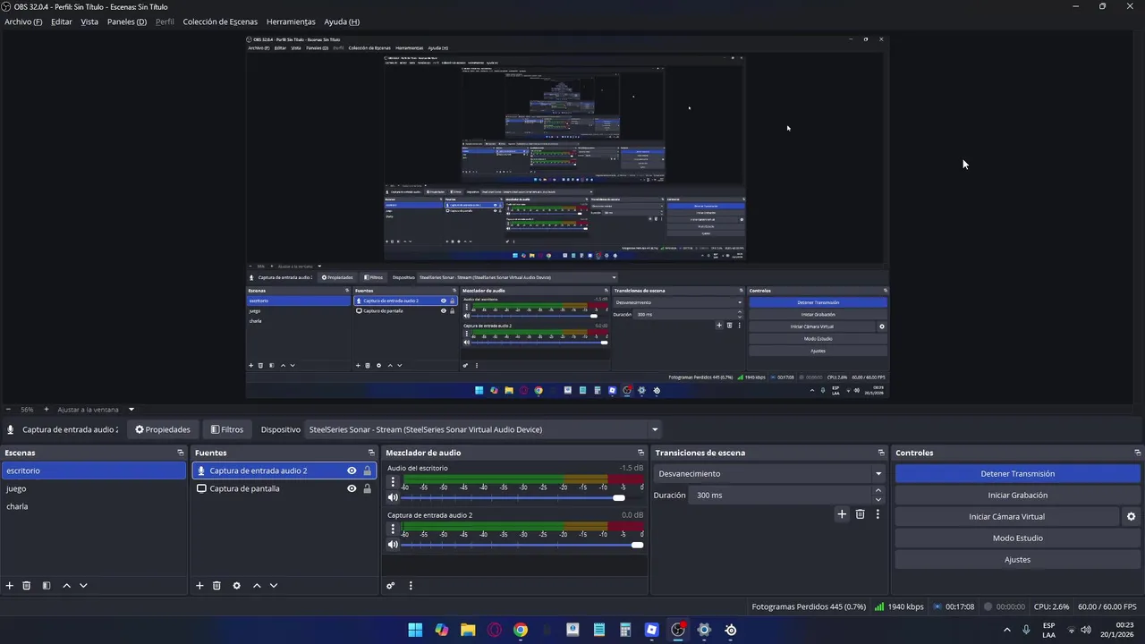This screenshot has height=644, width=1145.
Task: Open the Paneles menu
Action: (x=127, y=21)
